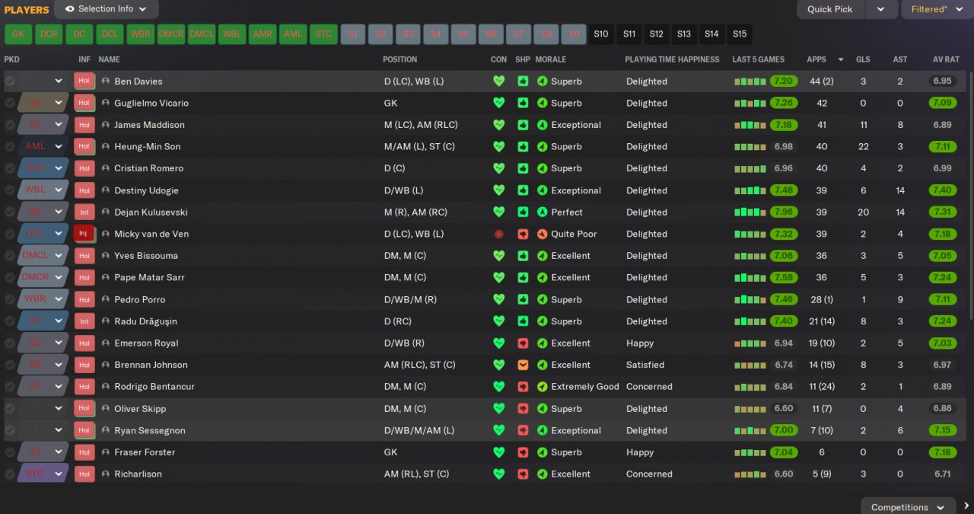The height and width of the screenshot is (514, 974).
Task: Click Pedro Porro's match sharpness icon
Action: pyautogui.click(x=523, y=299)
